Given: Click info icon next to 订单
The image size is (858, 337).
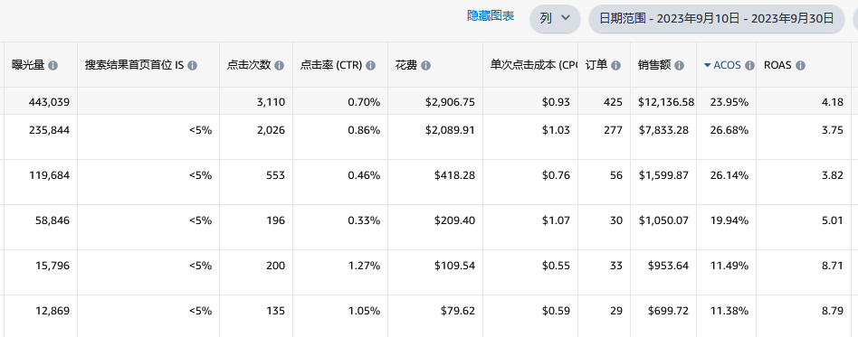Looking at the screenshot, I should pyautogui.click(x=615, y=66).
